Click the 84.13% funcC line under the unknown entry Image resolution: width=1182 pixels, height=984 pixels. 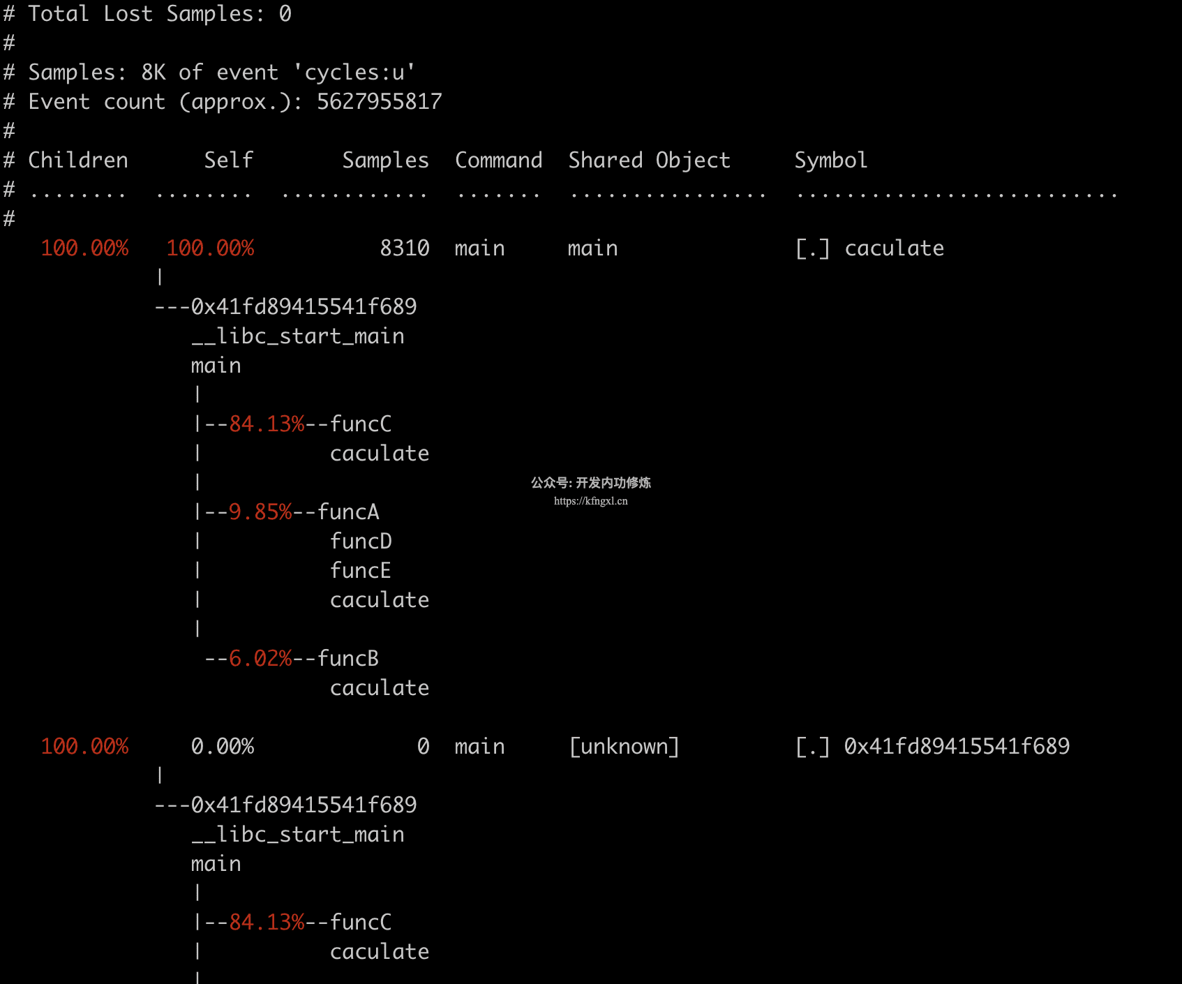point(293,922)
